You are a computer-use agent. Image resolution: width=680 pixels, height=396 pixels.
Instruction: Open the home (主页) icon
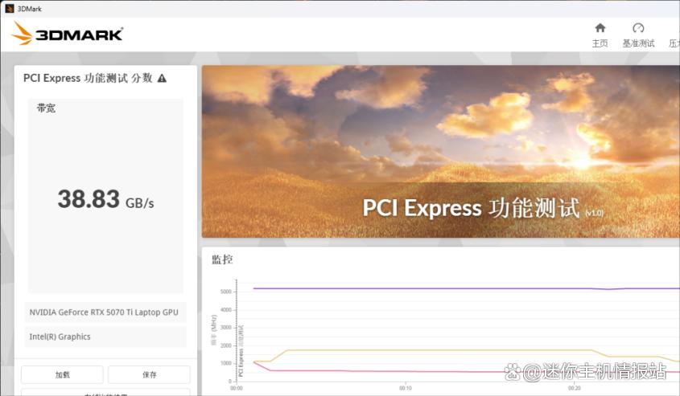[x=600, y=28]
